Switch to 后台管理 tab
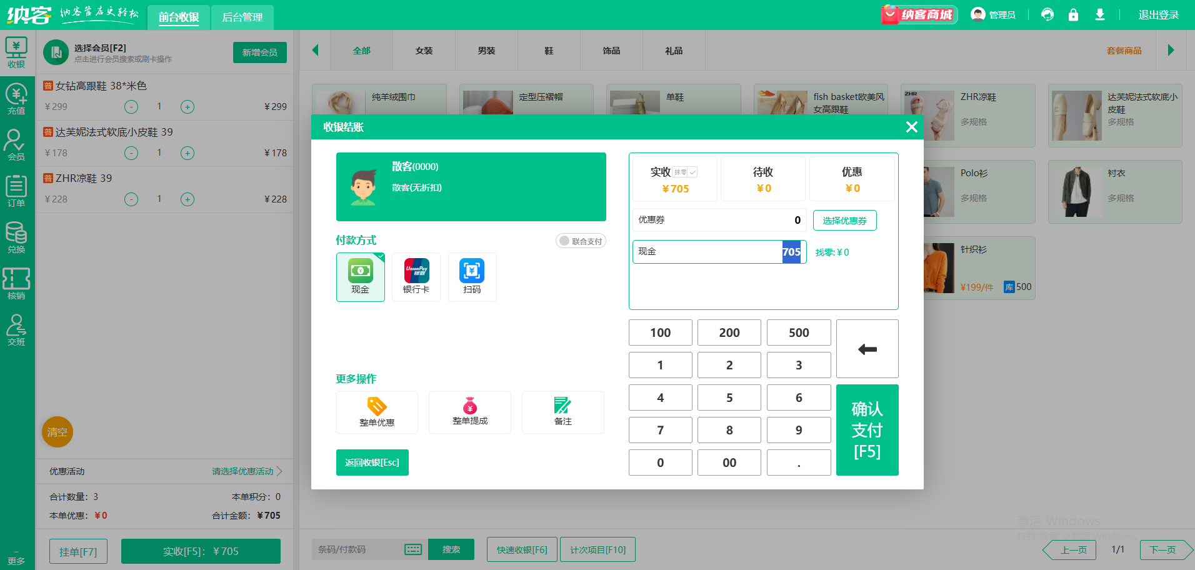 pos(242,17)
